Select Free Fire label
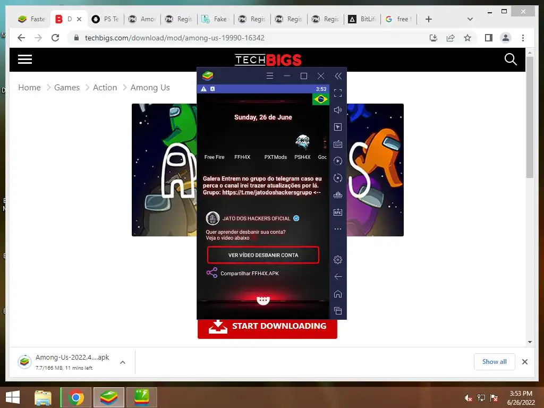 tap(215, 157)
